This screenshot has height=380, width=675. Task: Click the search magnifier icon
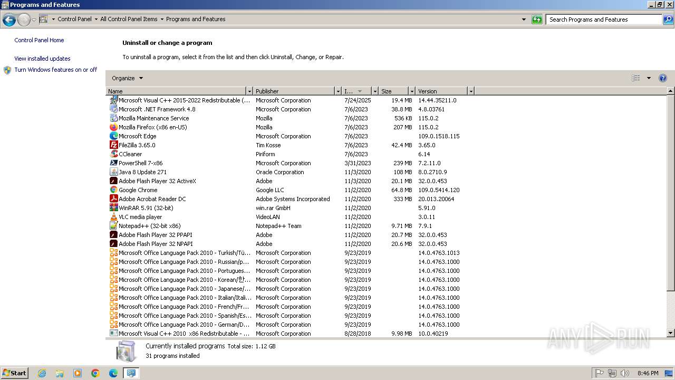pos(668,20)
